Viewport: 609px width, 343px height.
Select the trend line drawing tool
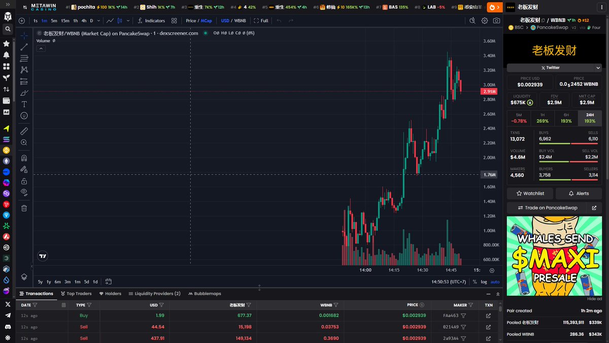[x=24, y=47]
